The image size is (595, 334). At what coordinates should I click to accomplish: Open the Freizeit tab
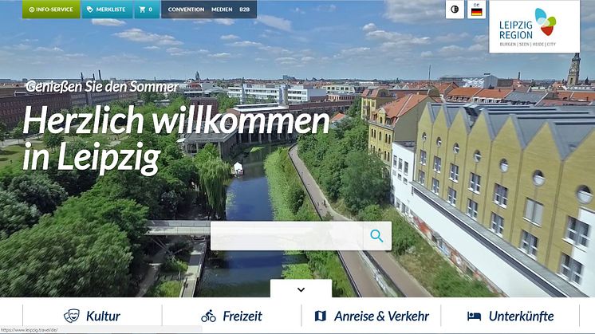231,316
